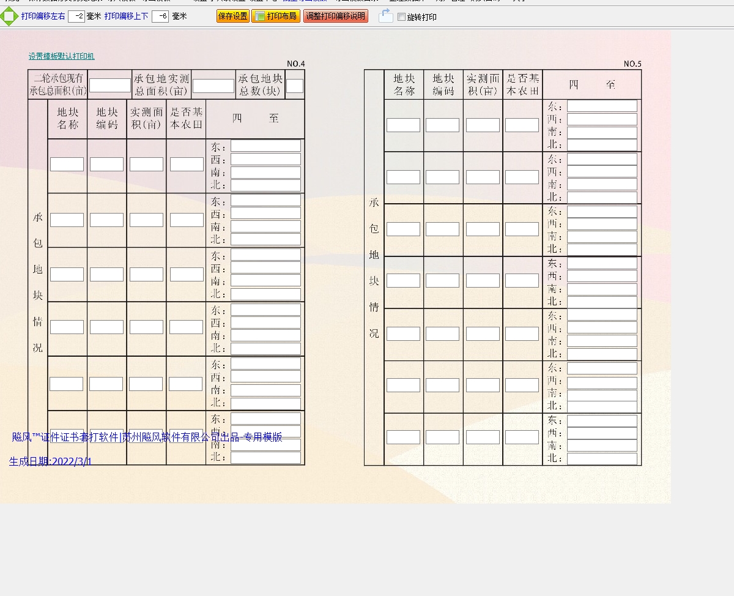Enable the 旋转打印 checkbox
Viewport: 734px width, 596px height.
pos(401,17)
